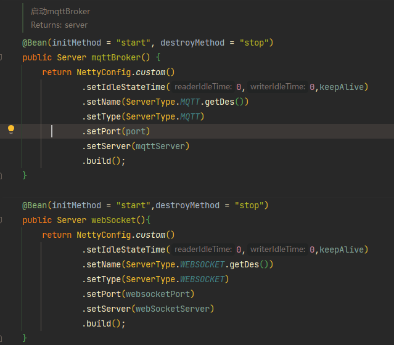Click the first @Bean annotation
Screen dimensions: 394x345
tap(35, 43)
